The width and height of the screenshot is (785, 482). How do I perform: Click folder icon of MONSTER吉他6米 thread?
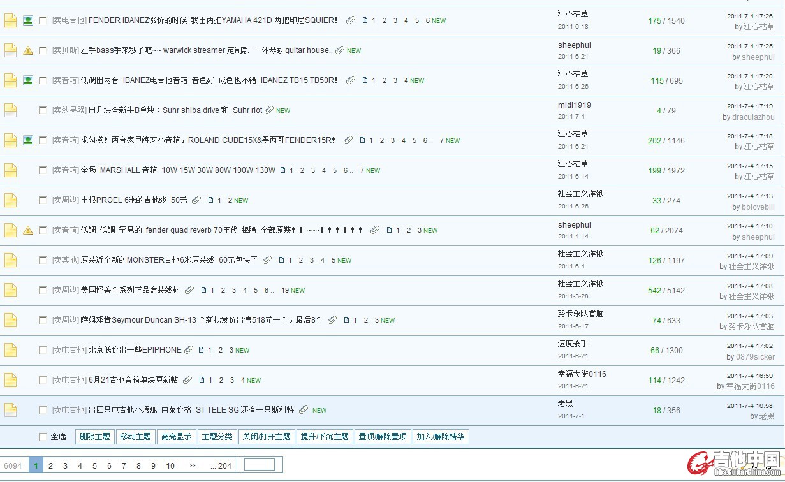(x=10, y=260)
